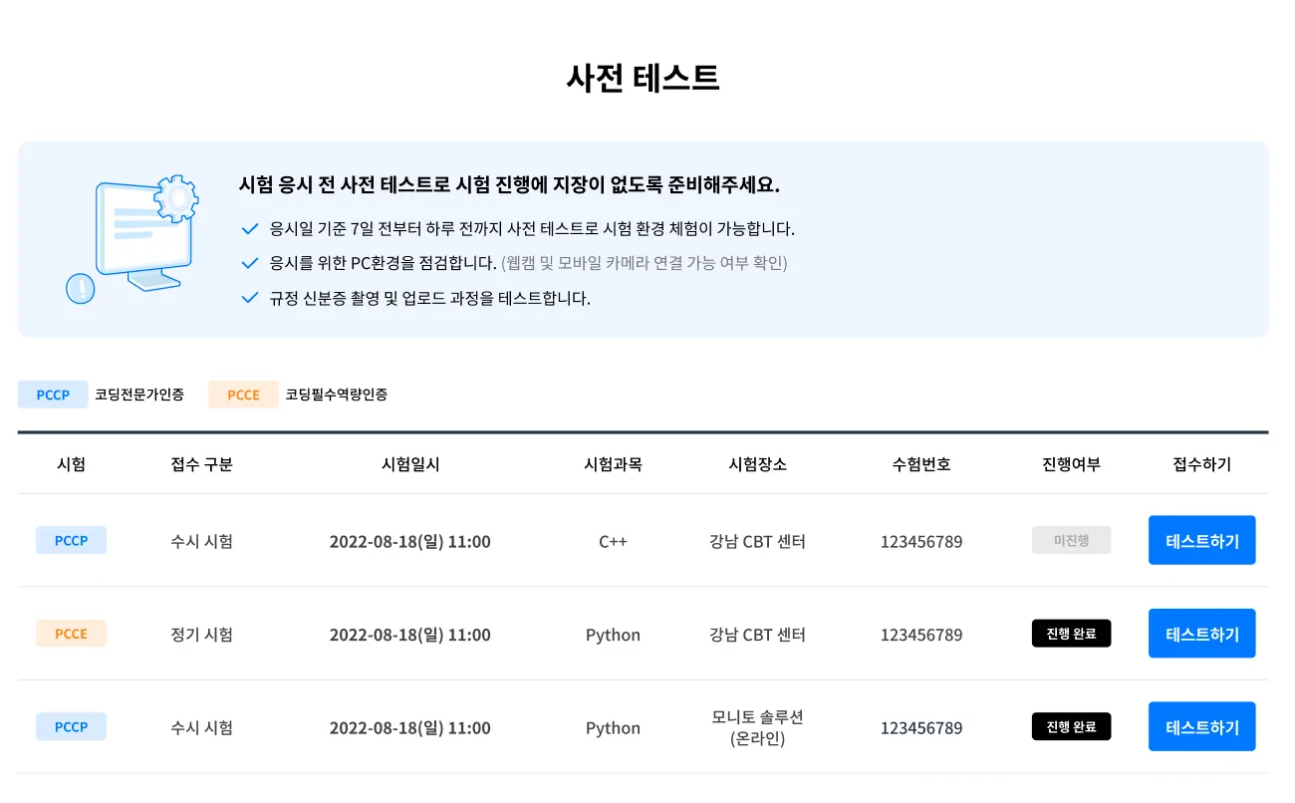Click the 시험일시 column header
Image resolution: width=1295 pixels, height=803 pixels.
point(410,464)
